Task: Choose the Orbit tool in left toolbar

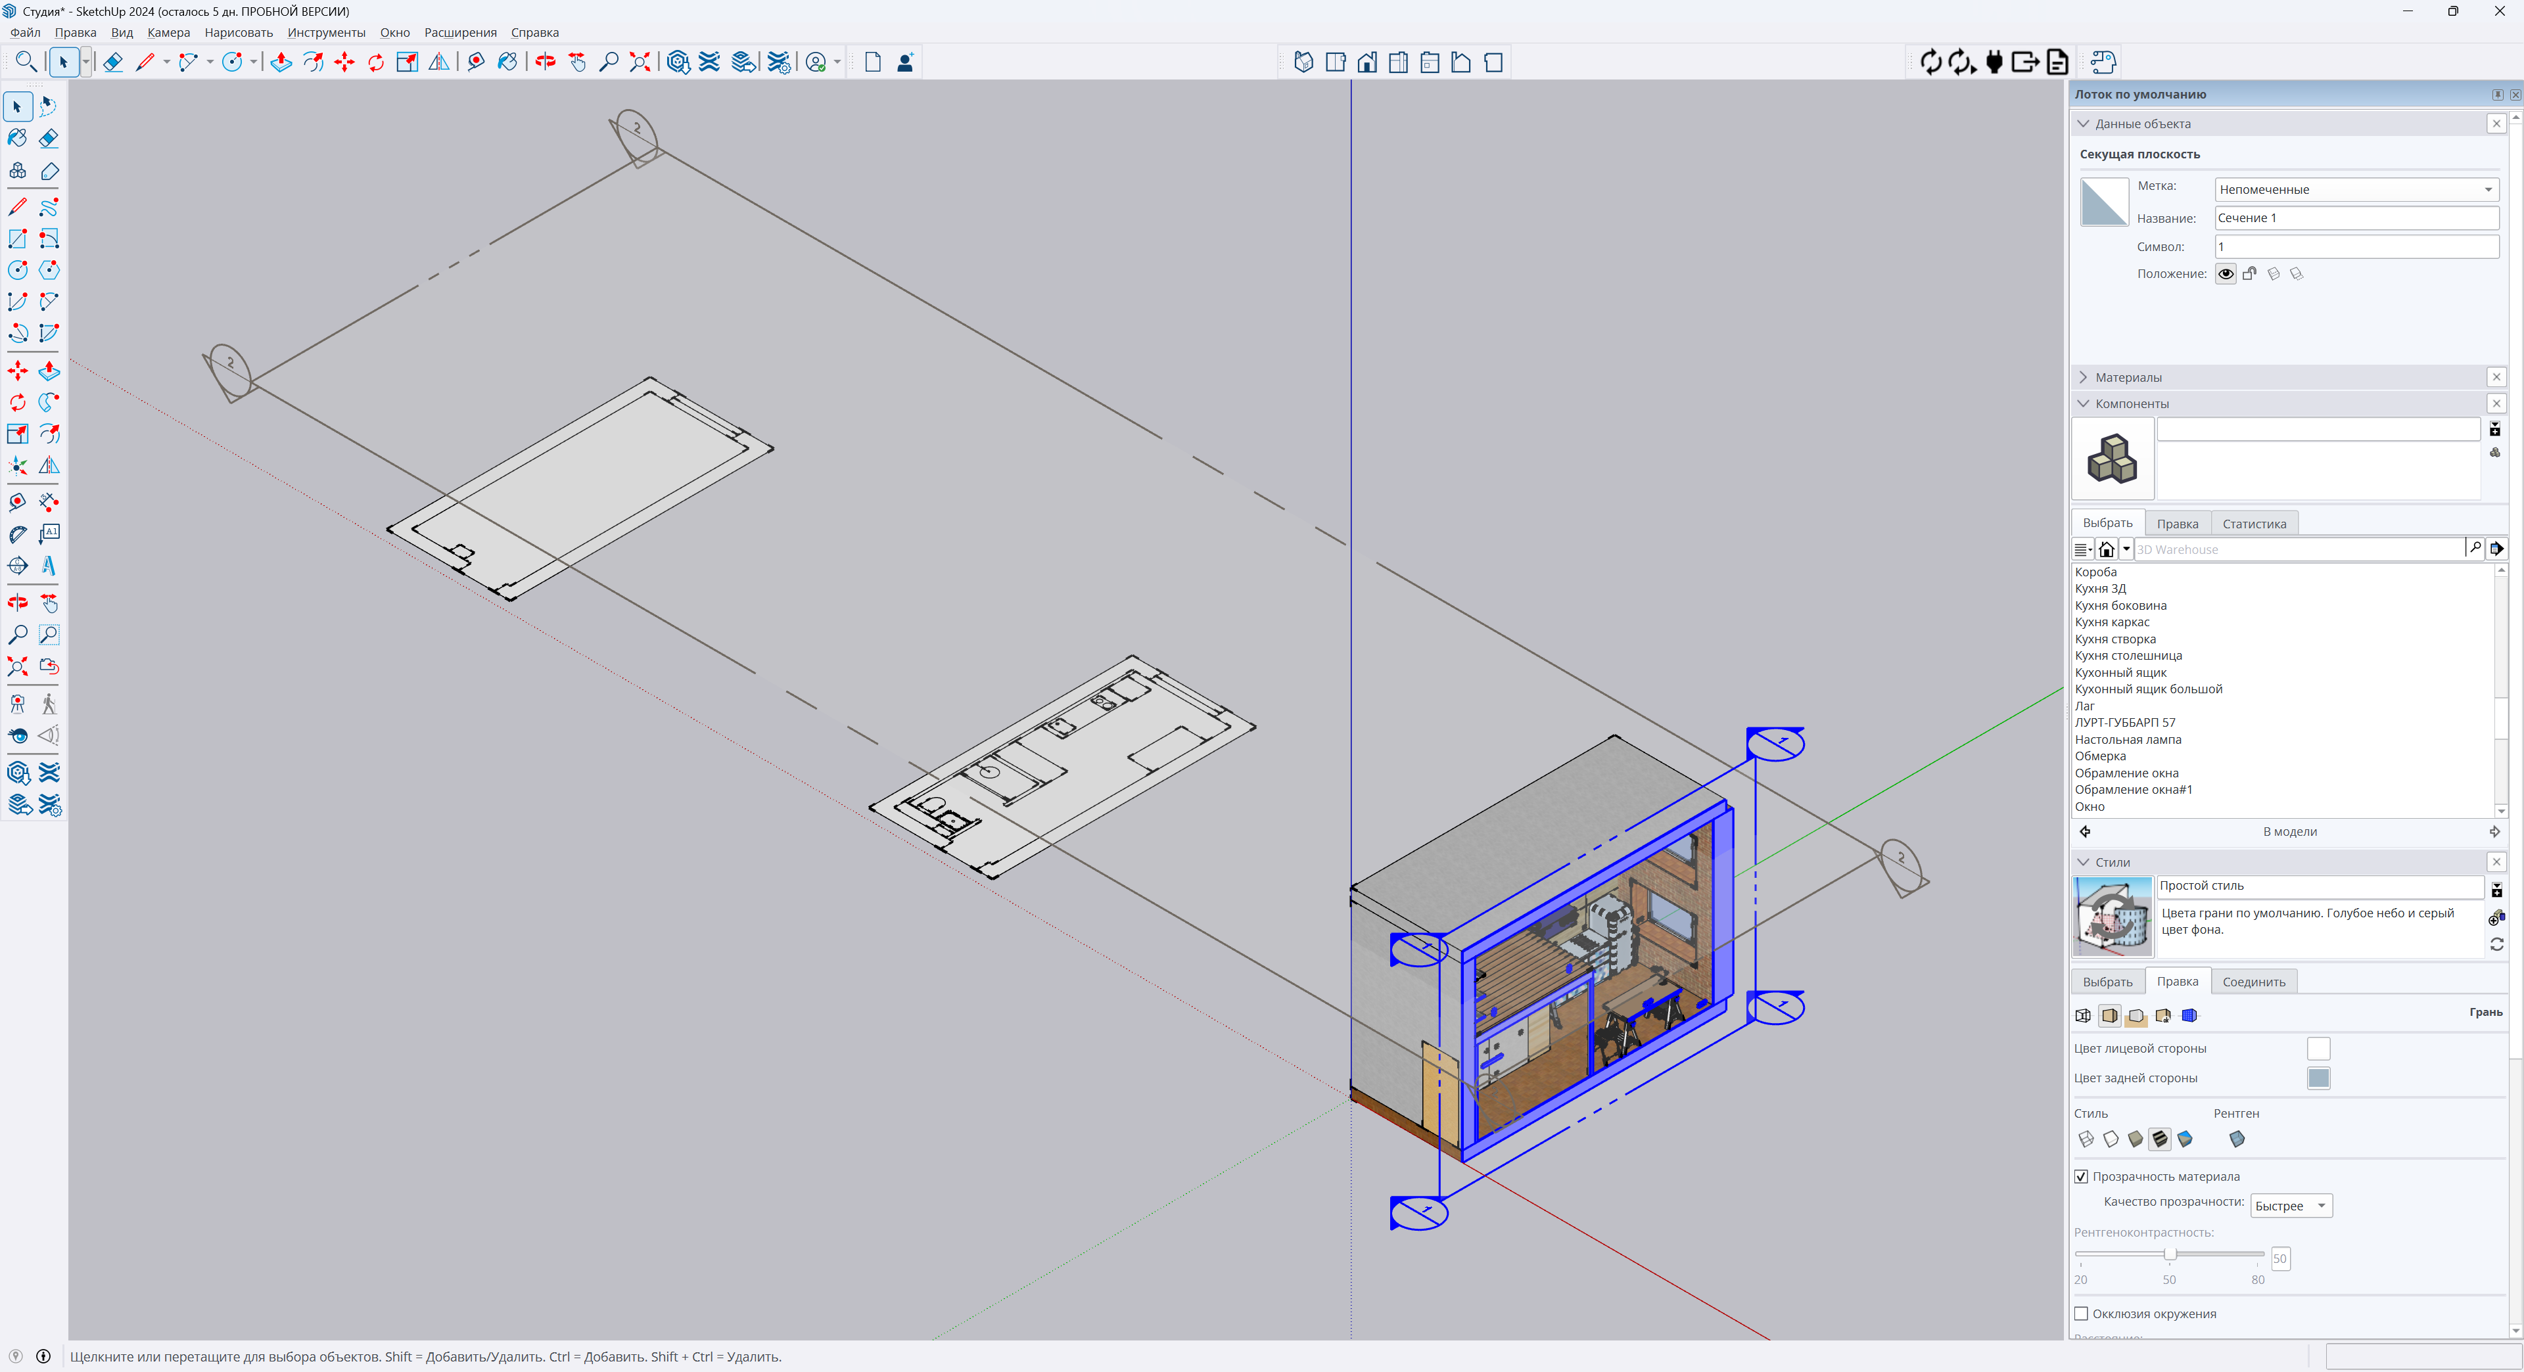Action: [x=18, y=603]
